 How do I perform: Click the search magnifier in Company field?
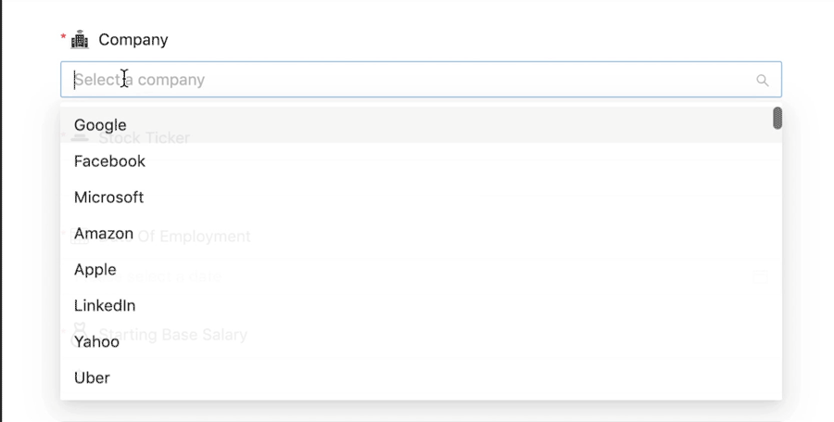763,81
